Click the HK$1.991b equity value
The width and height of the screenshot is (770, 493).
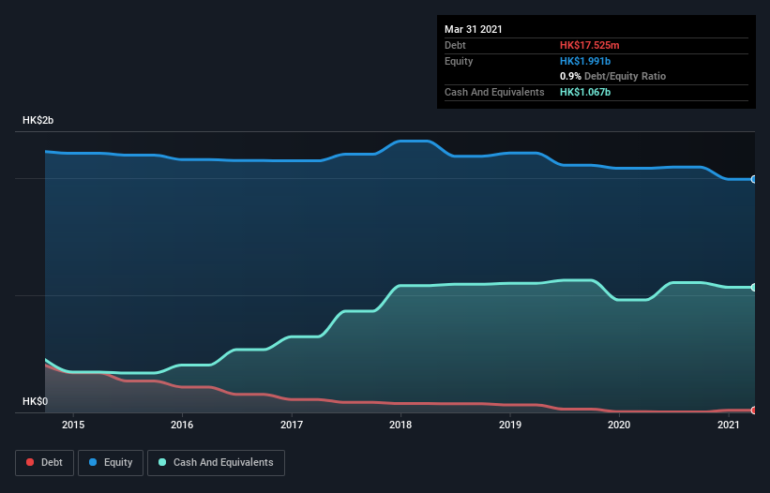click(585, 61)
